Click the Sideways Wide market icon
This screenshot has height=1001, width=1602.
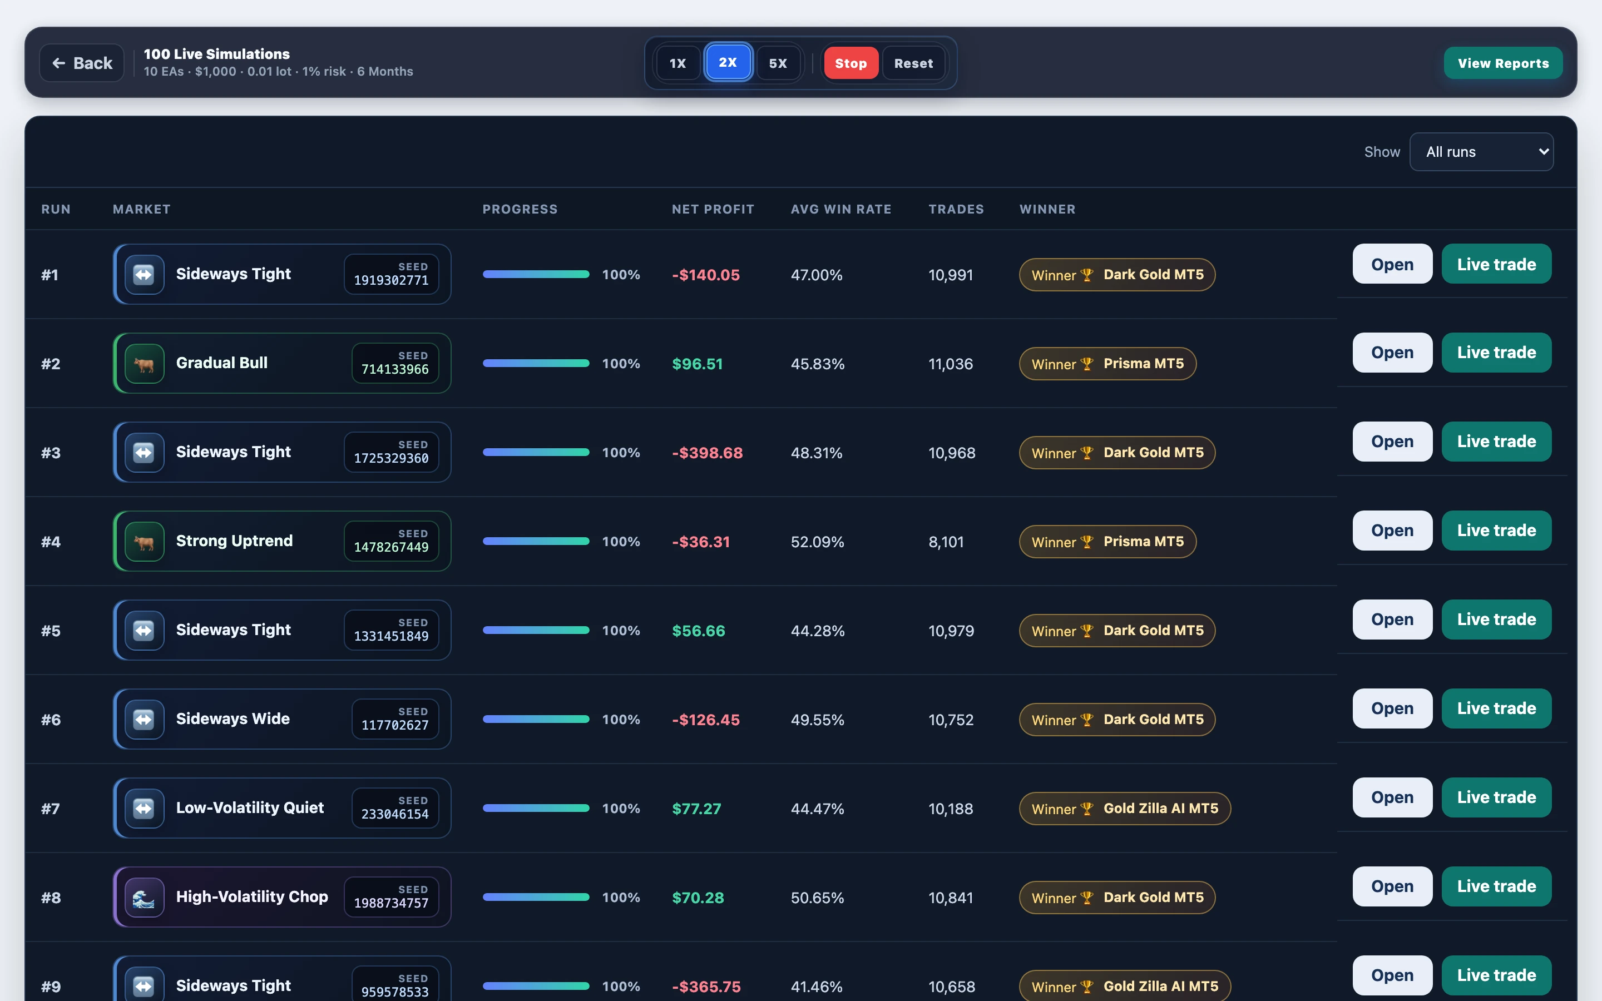point(144,719)
